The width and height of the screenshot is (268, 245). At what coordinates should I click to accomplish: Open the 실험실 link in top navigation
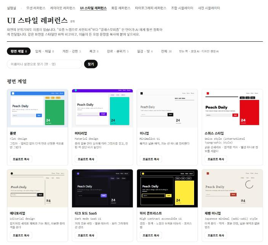11,8
